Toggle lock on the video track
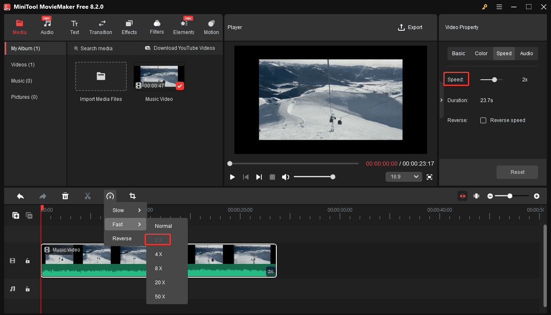 point(27,261)
